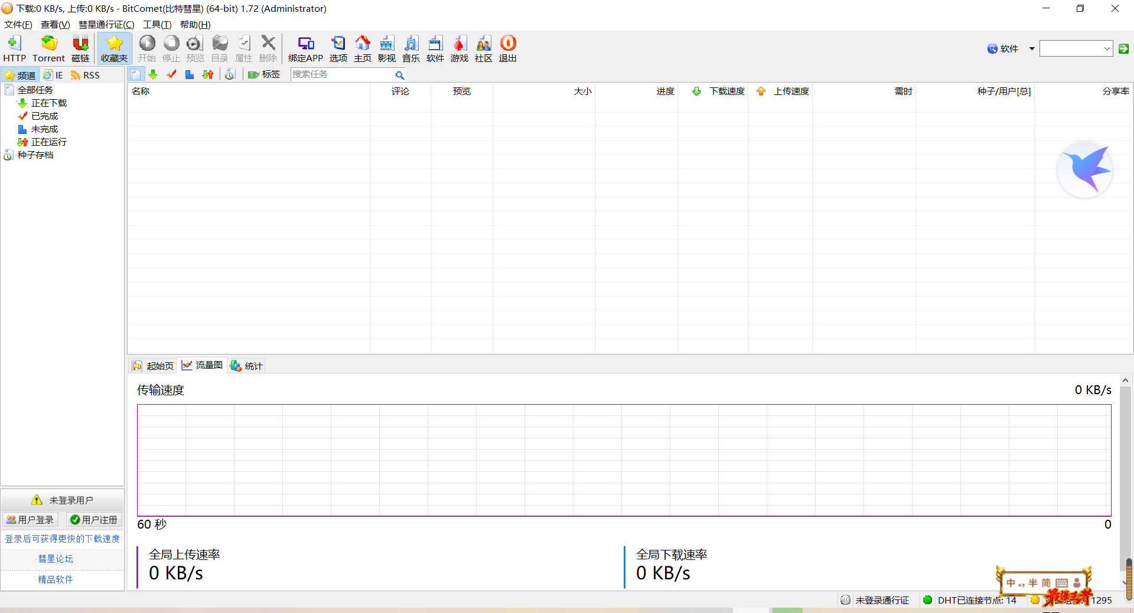Viewport: 1134px width, 613px height.
Task: Click the 删除 delete toolbar icon
Action: [268, 48]
